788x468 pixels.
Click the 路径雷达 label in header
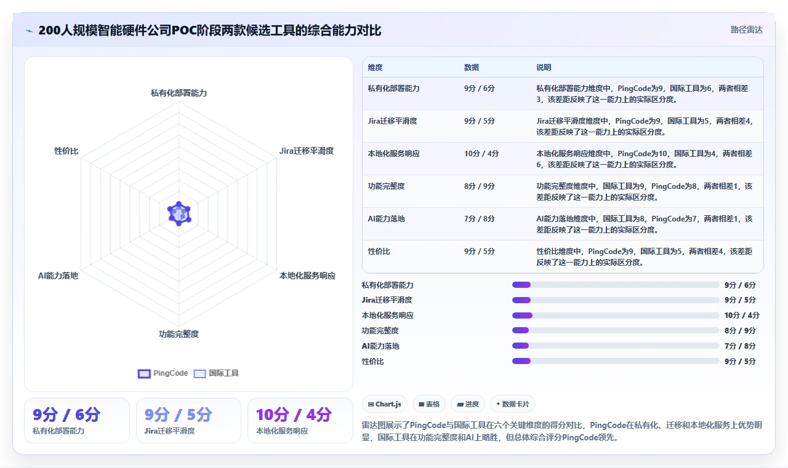[x=746, y=30]
